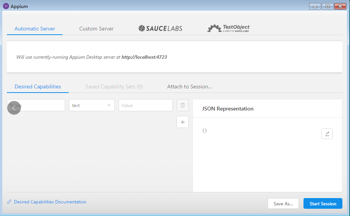Click the Save As button

click(x=283, y=203)
